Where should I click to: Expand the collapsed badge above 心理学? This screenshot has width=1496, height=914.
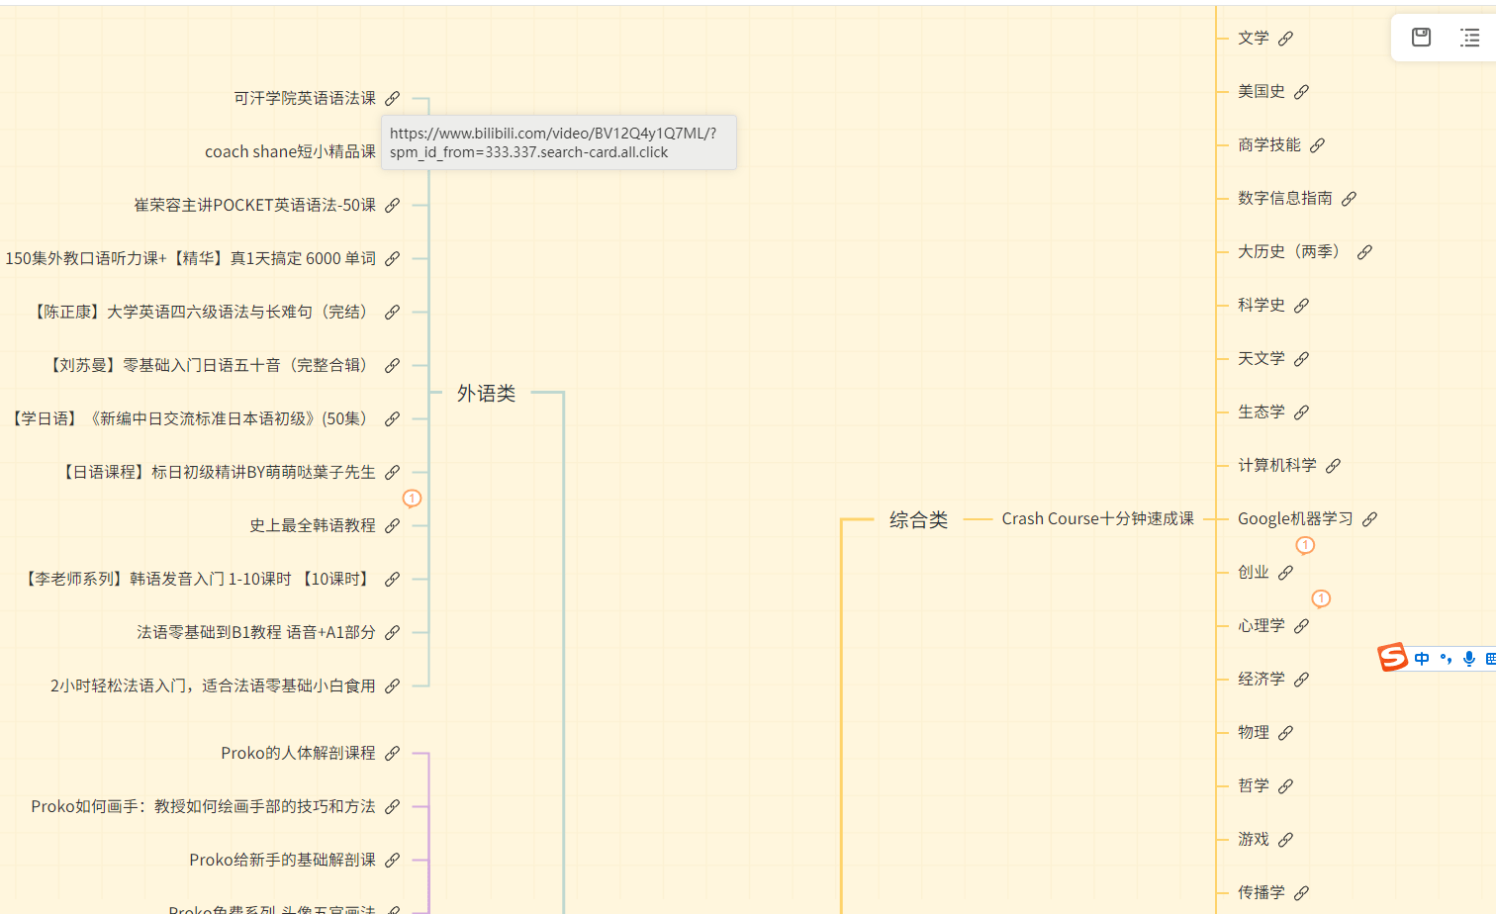click(x=1321, y=598)
